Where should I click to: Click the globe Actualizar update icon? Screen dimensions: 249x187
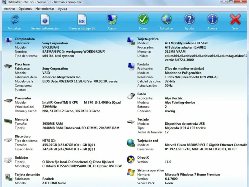167,19
